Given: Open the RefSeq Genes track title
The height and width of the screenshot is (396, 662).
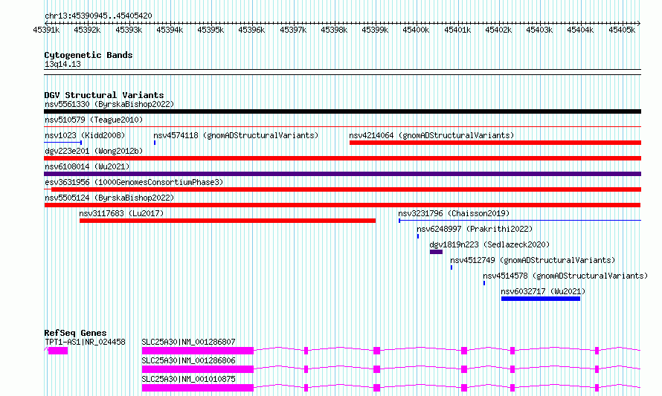Looking at the screenshot, I should pos(75,333).
